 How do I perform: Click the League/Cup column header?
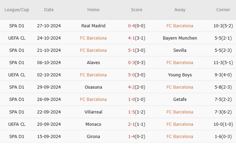tap(17, 10)
